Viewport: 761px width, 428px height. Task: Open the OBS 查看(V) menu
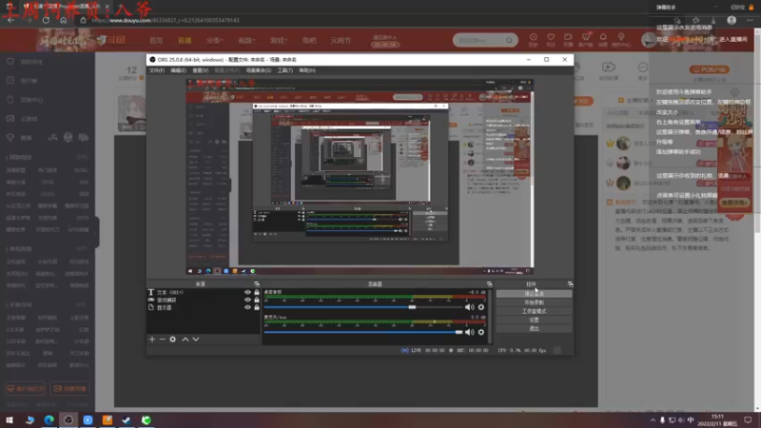[x=201, y=70]
